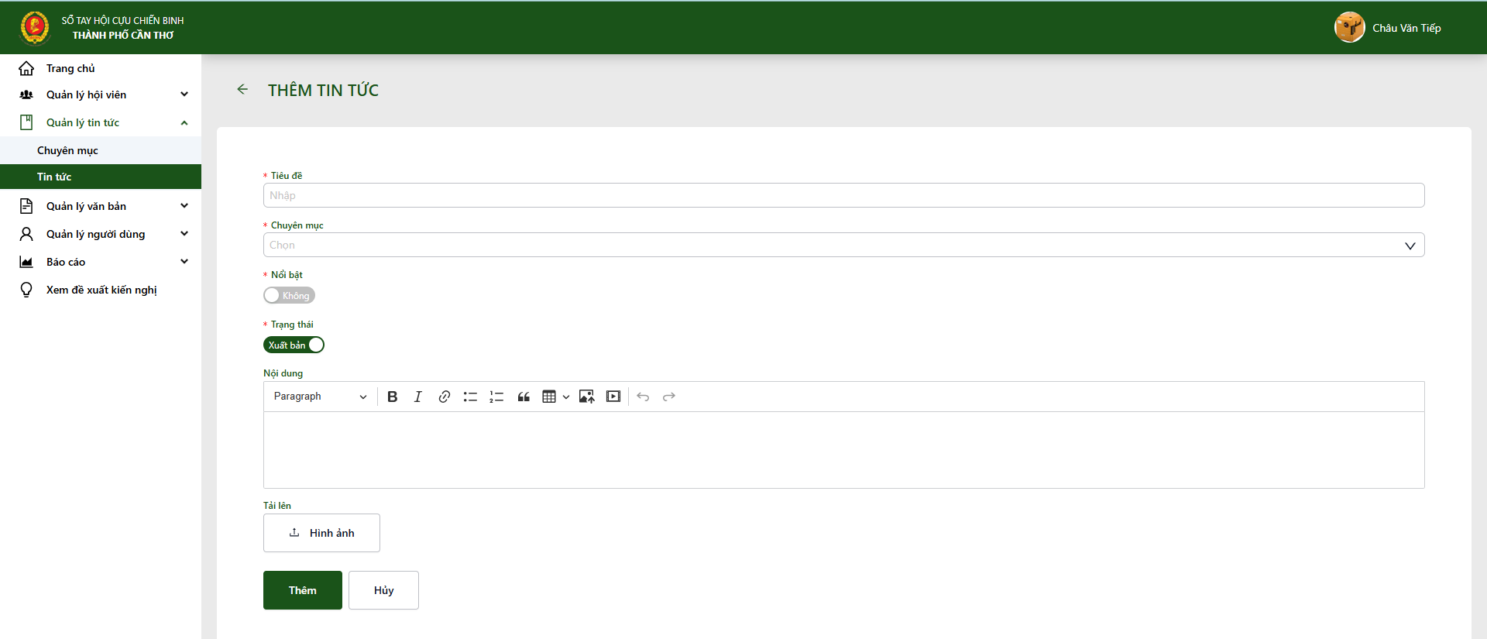Click the THÊM TIN TỨC page heading
Screen dimensions: 1487x639
323,90
